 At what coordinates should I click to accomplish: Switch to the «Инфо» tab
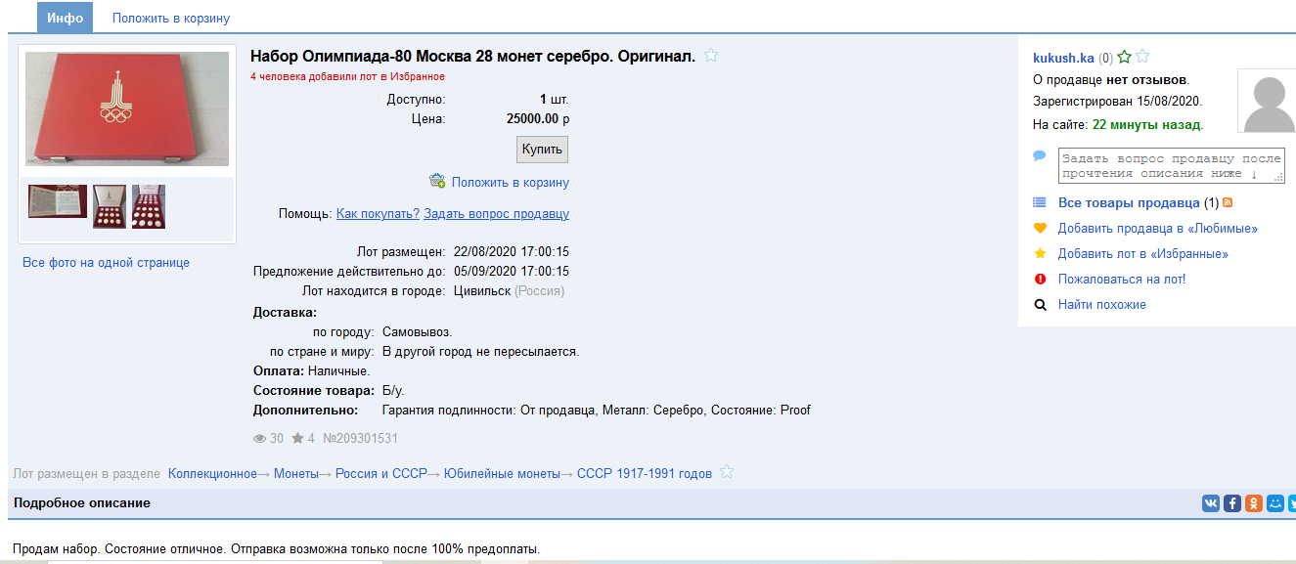[65, 18]
